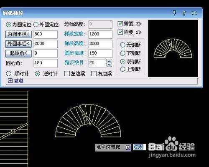Select the 外圆定位 radio button
Image resolution: width=209 pixels, height=167 pixels.
tap(36, 25)
